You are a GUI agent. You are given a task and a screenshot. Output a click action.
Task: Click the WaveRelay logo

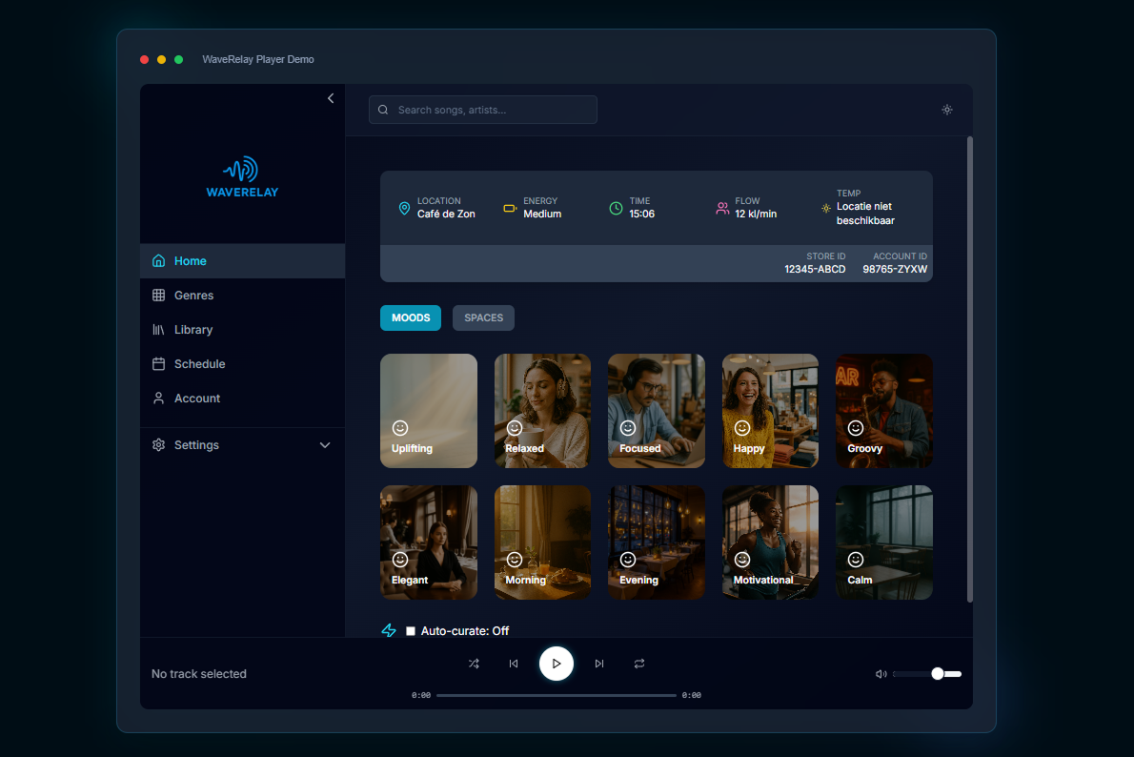point(242,177)
